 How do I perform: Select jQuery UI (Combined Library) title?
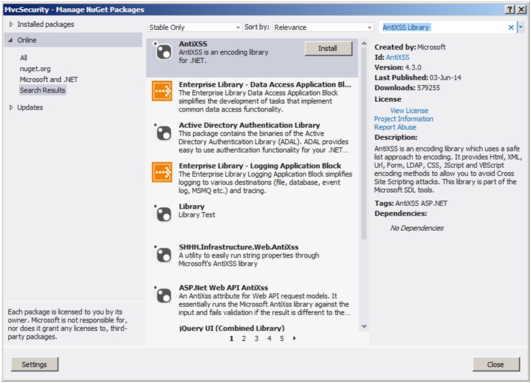[232, 328]
